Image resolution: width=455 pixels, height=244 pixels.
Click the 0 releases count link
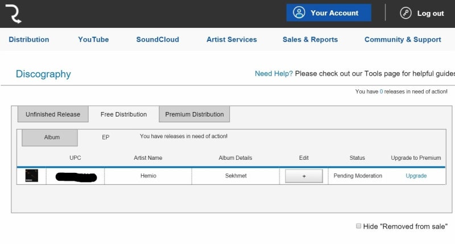click(381, 92)
